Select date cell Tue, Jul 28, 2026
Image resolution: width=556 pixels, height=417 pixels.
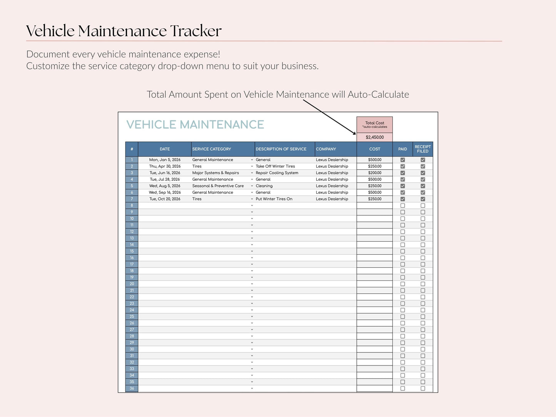[165, 179]
